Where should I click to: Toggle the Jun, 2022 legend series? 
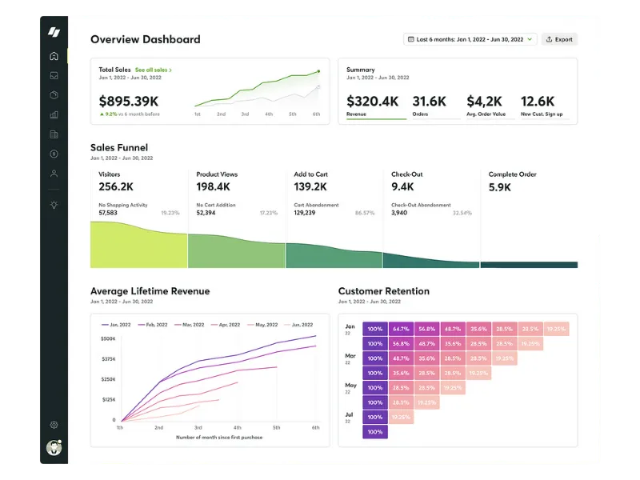coord(298,325)
